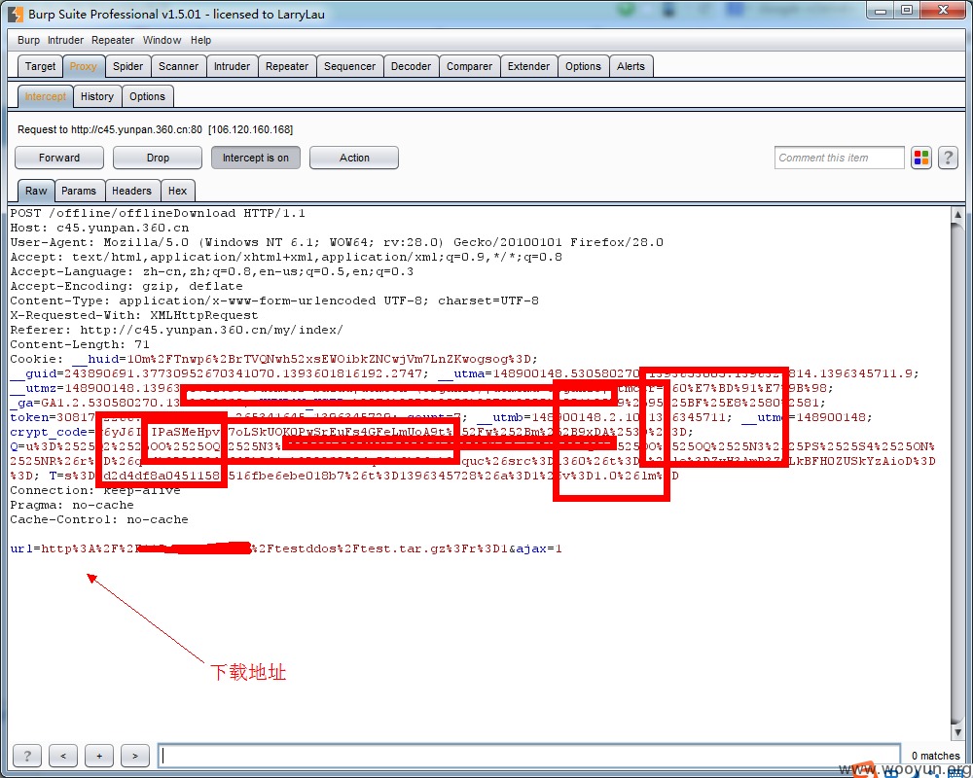Switch to the main Options tab

coord(583,66)
